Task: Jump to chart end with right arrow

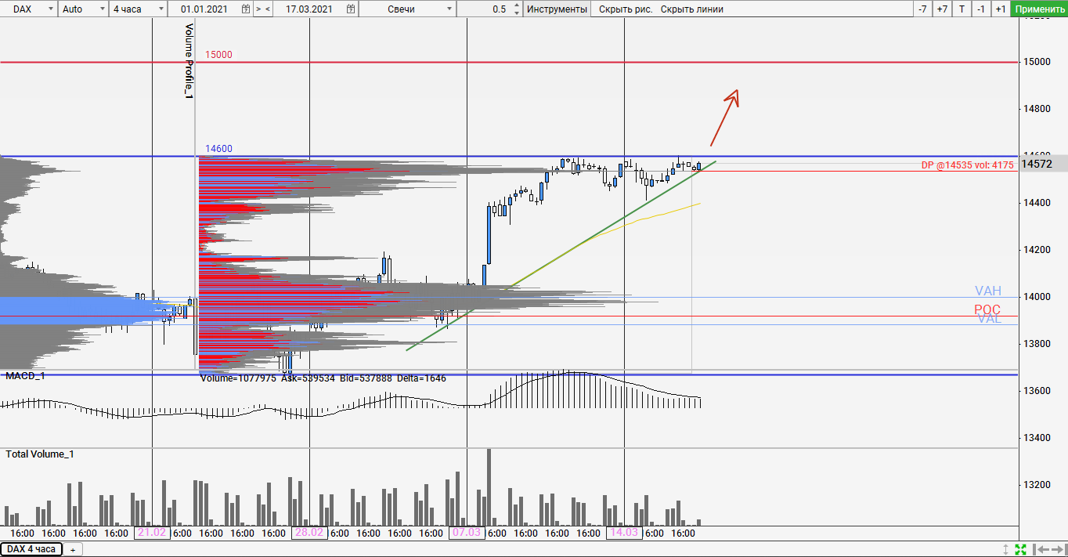Action: (1056, 549)
